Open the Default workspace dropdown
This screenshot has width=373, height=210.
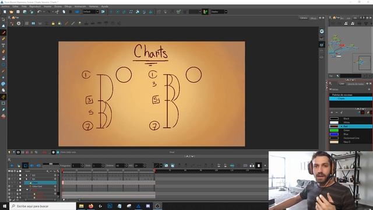pos(91,12)
